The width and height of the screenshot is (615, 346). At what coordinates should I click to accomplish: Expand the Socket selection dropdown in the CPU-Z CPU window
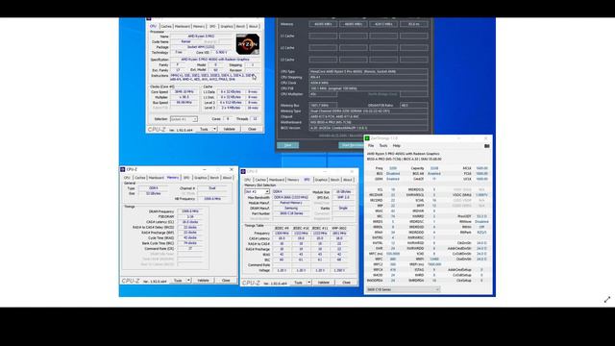[x=195, y=119]
